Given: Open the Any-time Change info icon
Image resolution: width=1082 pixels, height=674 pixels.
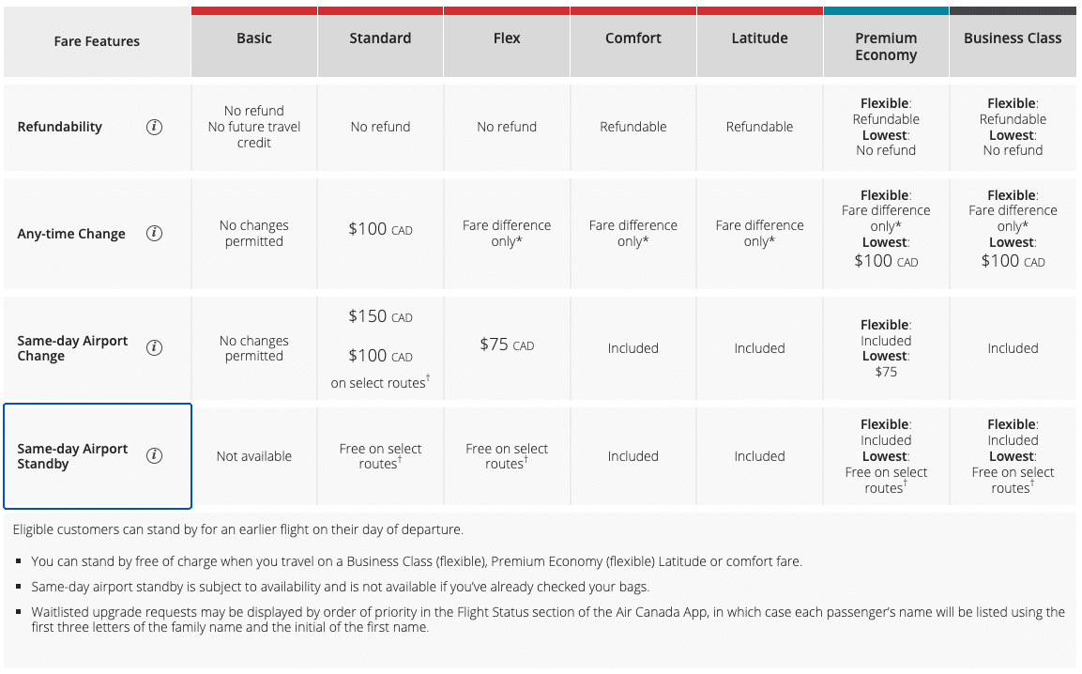Looking at the screenshot, I should coord(154,233).
